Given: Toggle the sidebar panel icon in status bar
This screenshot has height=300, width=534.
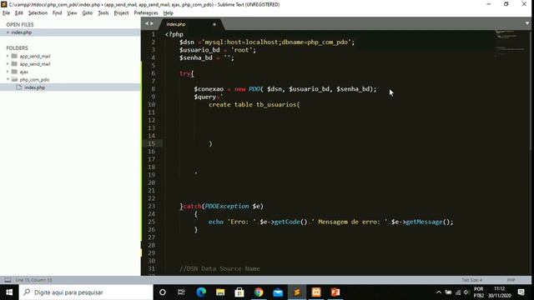Looking at the screenshot, I should (x=8, y=280).
